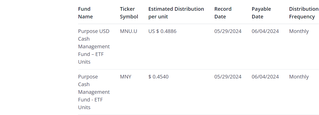Select the record date in the MNY row
Image resolution: width=319 pixels, height=115 pixels.
(228, 77)
